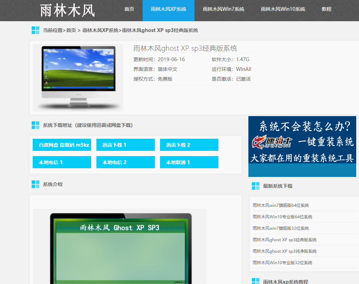Image resolution: width=359 pixels, height=284 pixels.
Task: Open 雨林木风Win10专业版32位系统 link
Action: click(282, 263)
